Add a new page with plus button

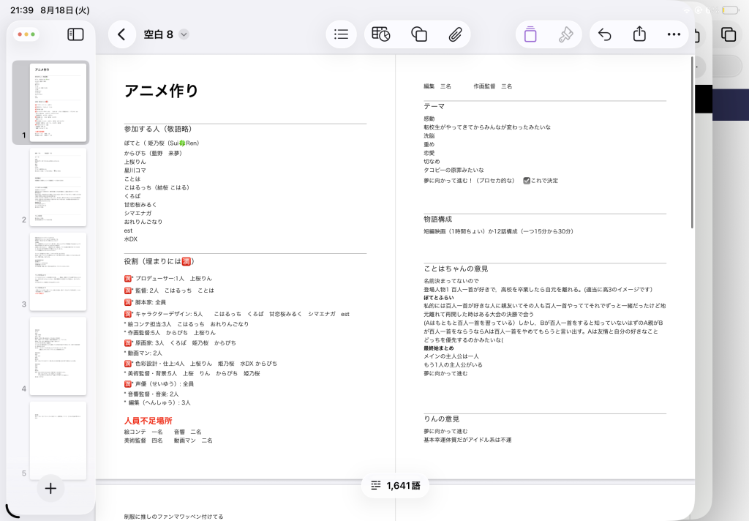(x=50, y=489)
